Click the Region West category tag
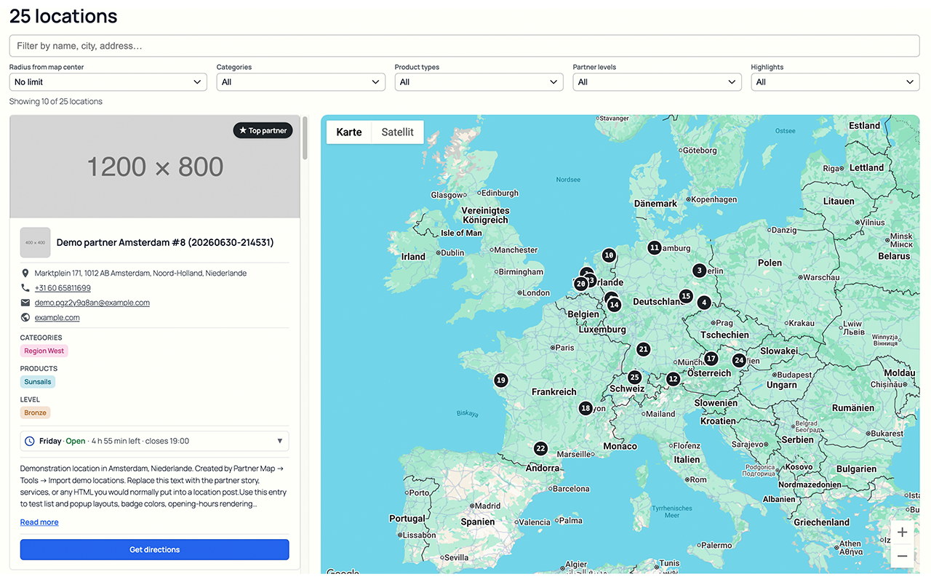Image resolution: width=931 pixels, height=582 pixels. pos(44,351)
